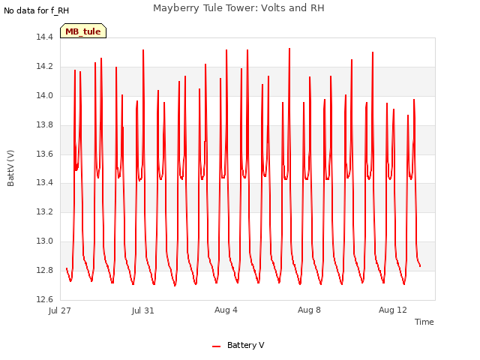Click the 12.8 y-axis tick label
The width and height of the screenshot is (480, 360).
(x=45, y=270)
